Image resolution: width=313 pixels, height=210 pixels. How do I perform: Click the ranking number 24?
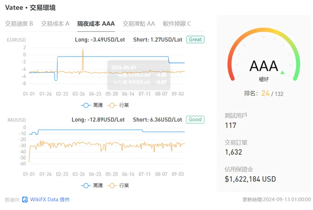(x=265, y=93)
